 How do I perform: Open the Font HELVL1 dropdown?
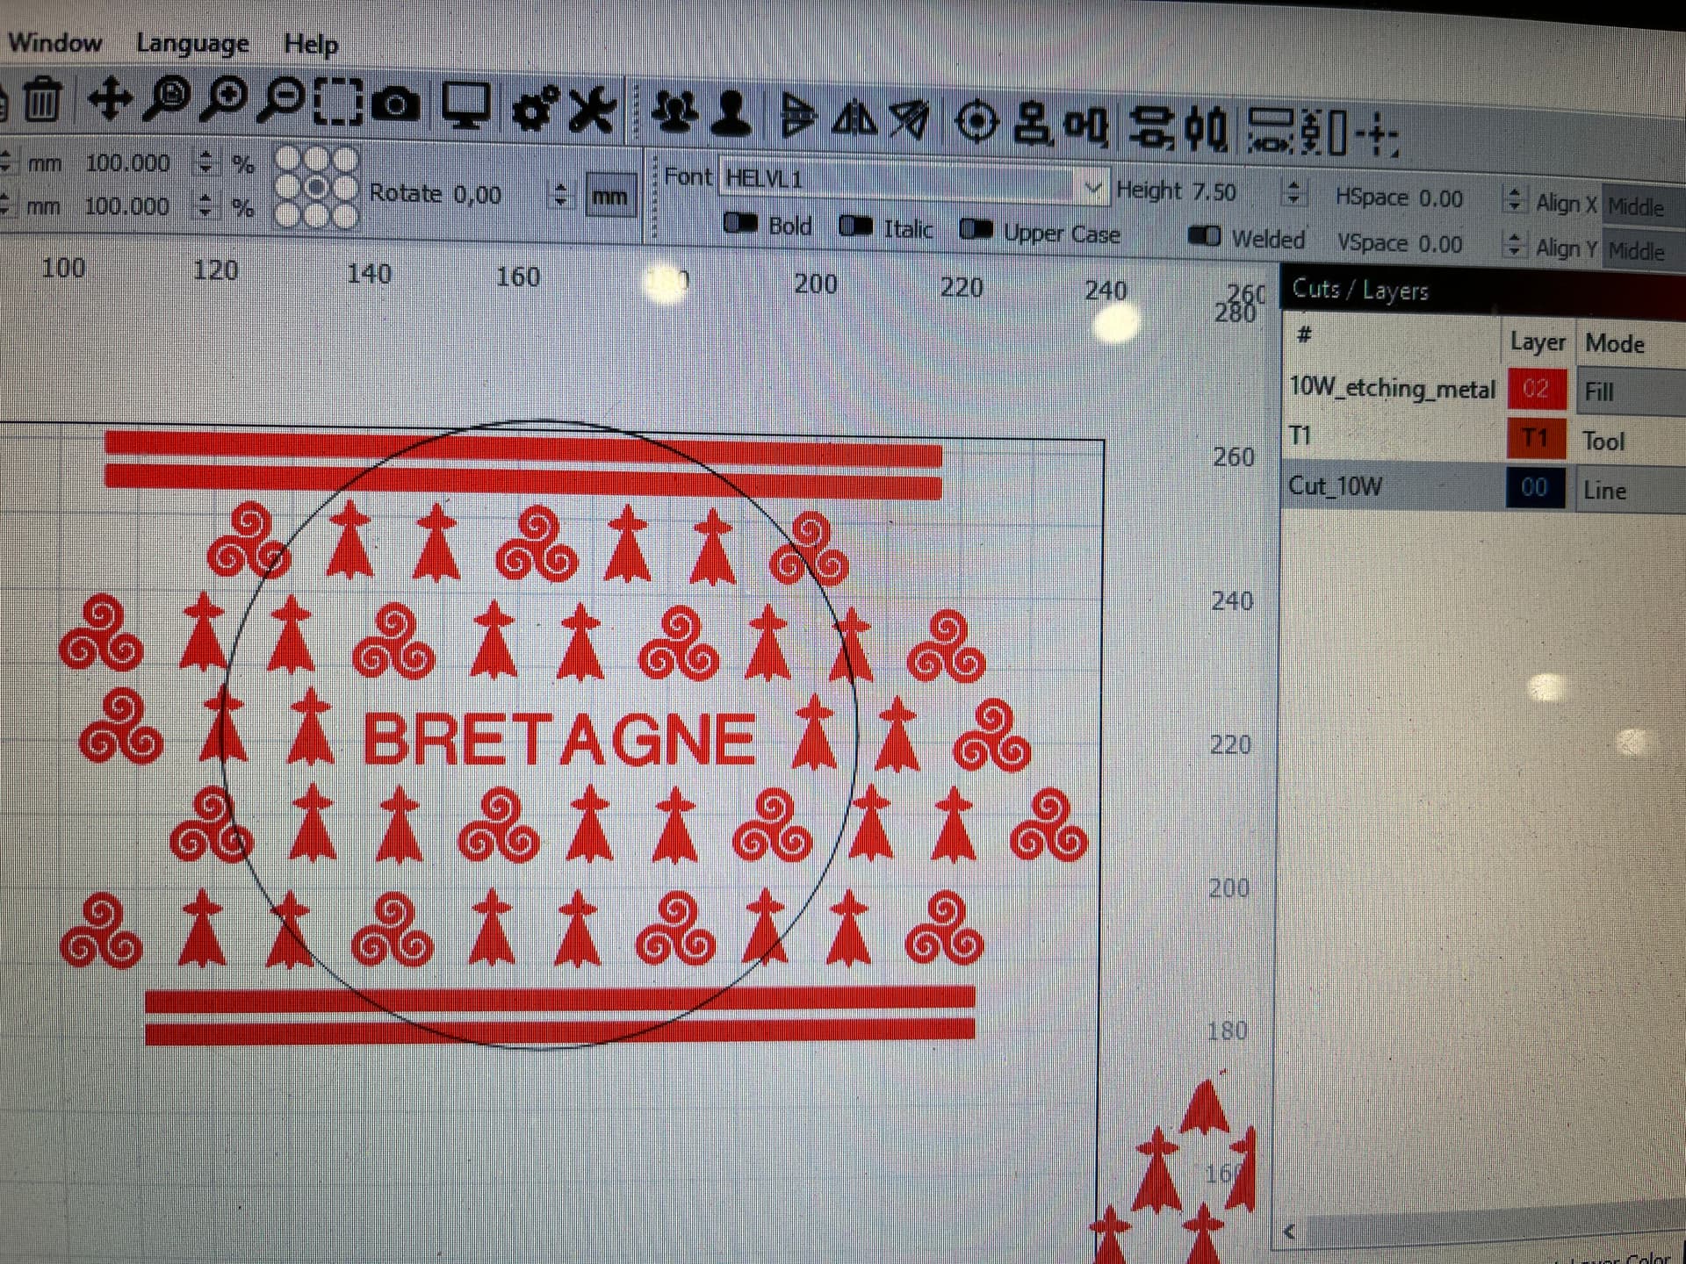point(1092,187)
